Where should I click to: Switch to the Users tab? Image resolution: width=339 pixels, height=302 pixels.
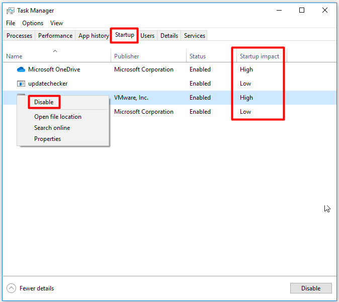click(x=147, y=35)
